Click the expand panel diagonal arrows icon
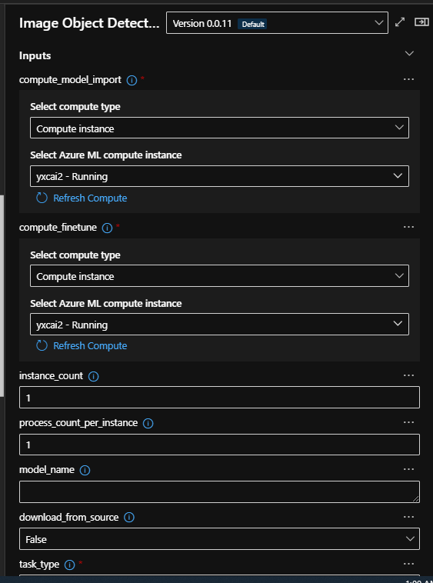Screen dimensions: 433x583 tap(400, 22)
